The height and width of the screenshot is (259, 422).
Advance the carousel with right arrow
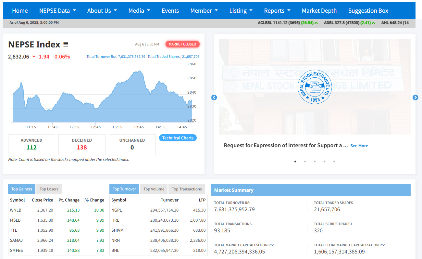(x=415, y=97)
